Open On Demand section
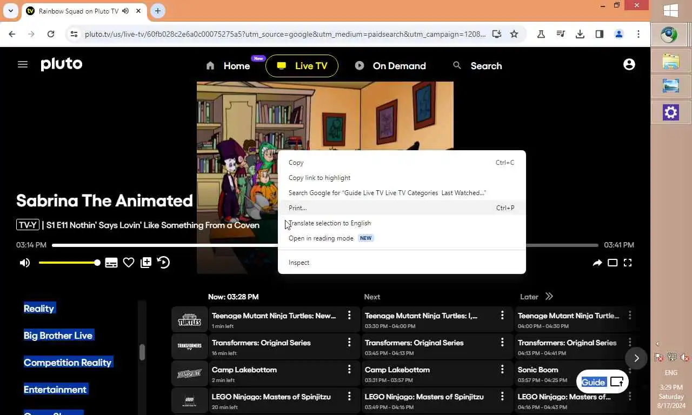Image resolution: width=692 pixels, height=415 pixels. point(390,66)
